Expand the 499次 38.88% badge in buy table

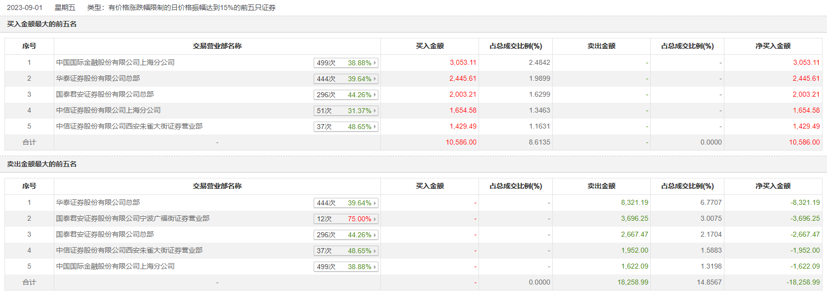(x=346, y=63)
